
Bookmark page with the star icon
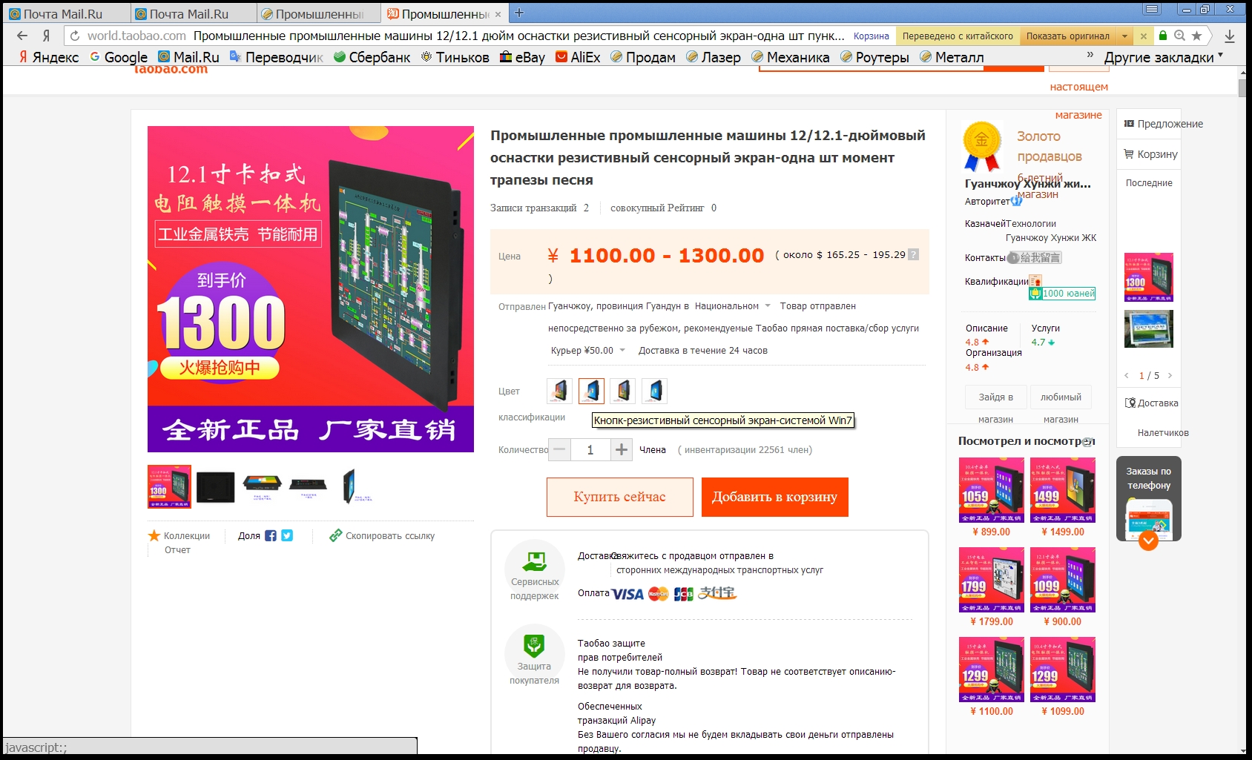coord(1196,36)
